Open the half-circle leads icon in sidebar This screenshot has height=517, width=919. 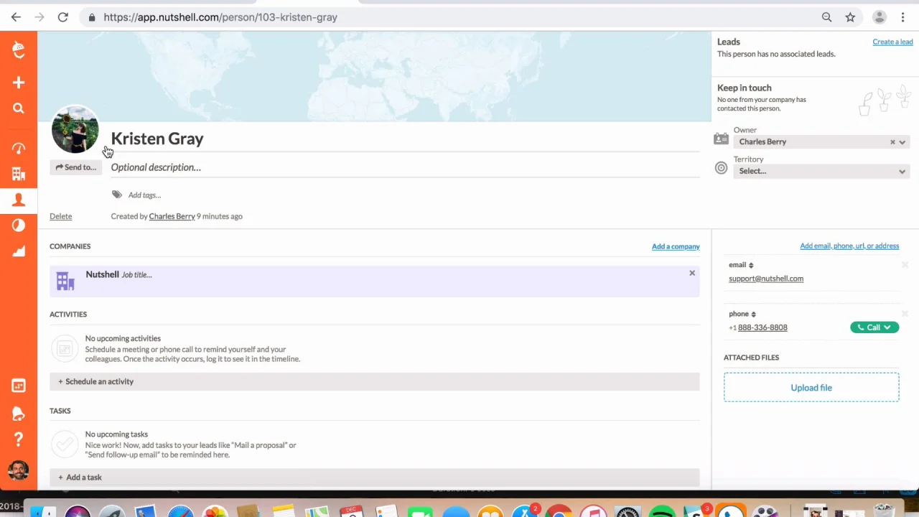(19, 225)
